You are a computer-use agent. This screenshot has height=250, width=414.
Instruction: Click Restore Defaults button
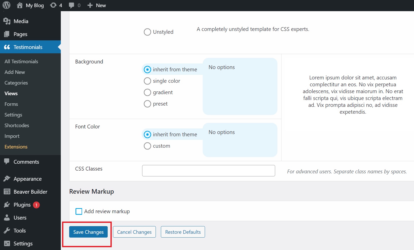click(x=183, y=232)
